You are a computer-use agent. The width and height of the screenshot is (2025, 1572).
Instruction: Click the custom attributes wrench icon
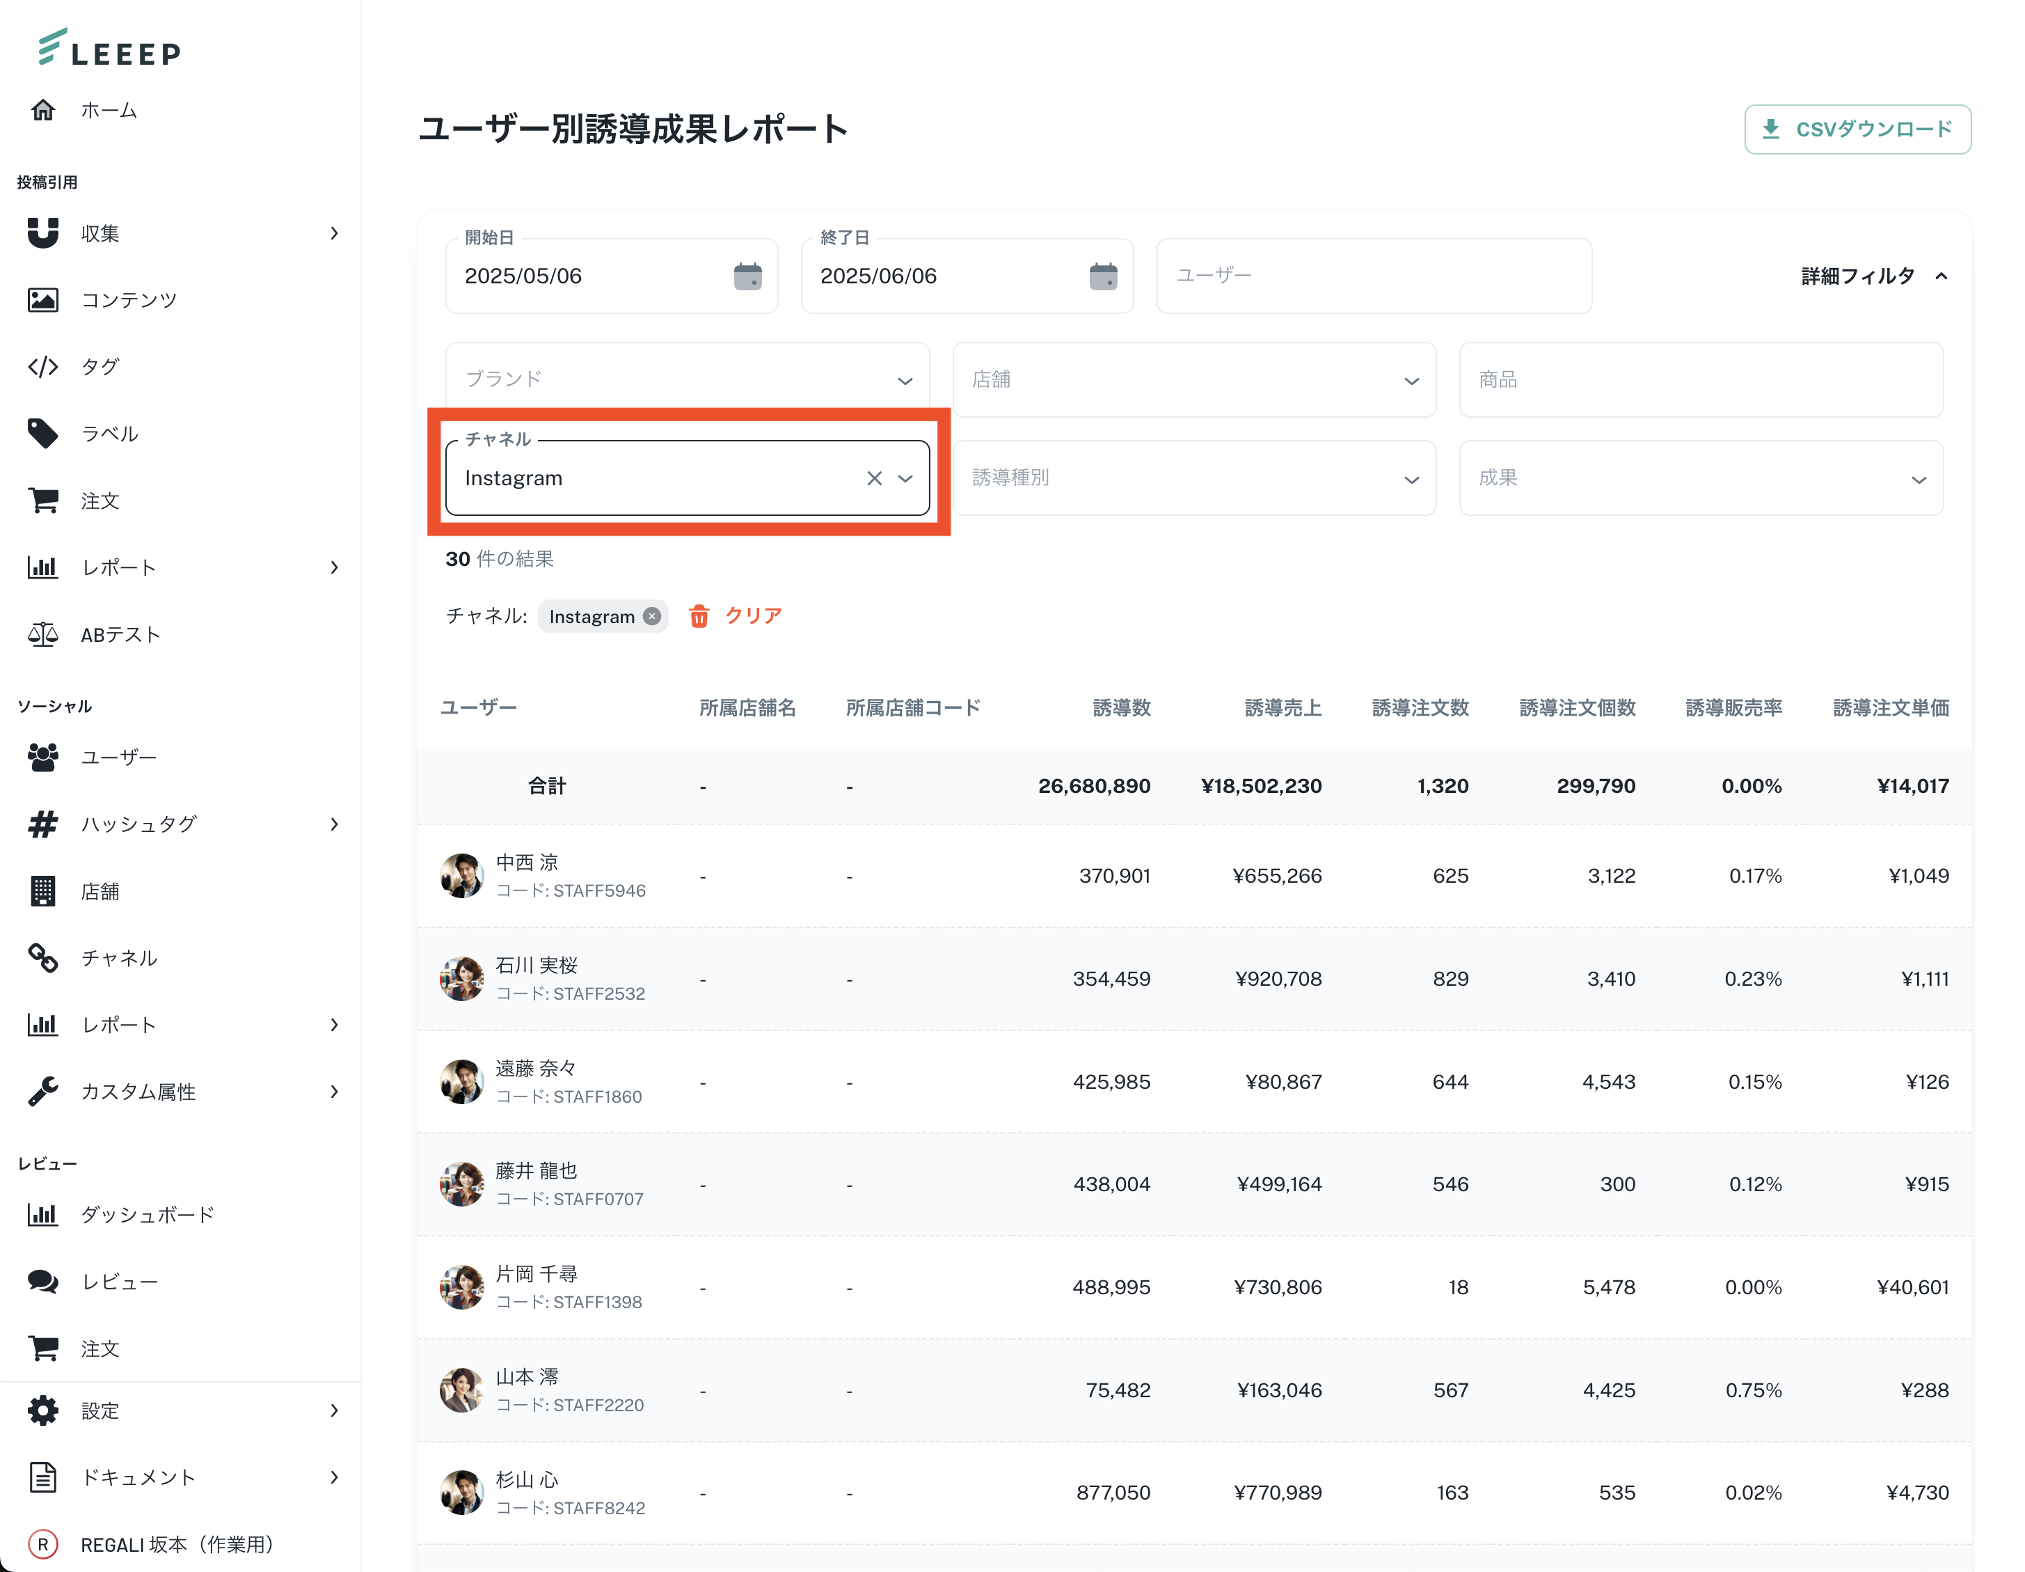(x=42, y=1092)
